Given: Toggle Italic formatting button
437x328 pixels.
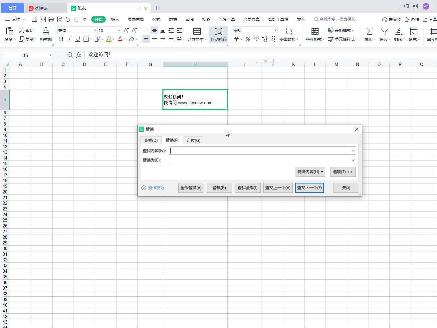Looking at the screenshot, I should (x=69, y=39).
